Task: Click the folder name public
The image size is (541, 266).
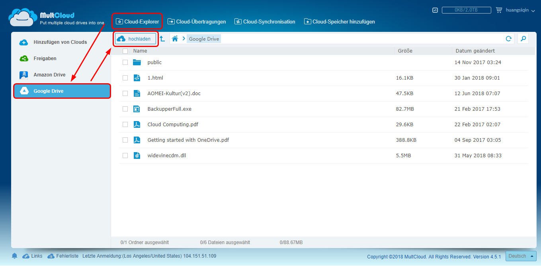Action: 154,62
